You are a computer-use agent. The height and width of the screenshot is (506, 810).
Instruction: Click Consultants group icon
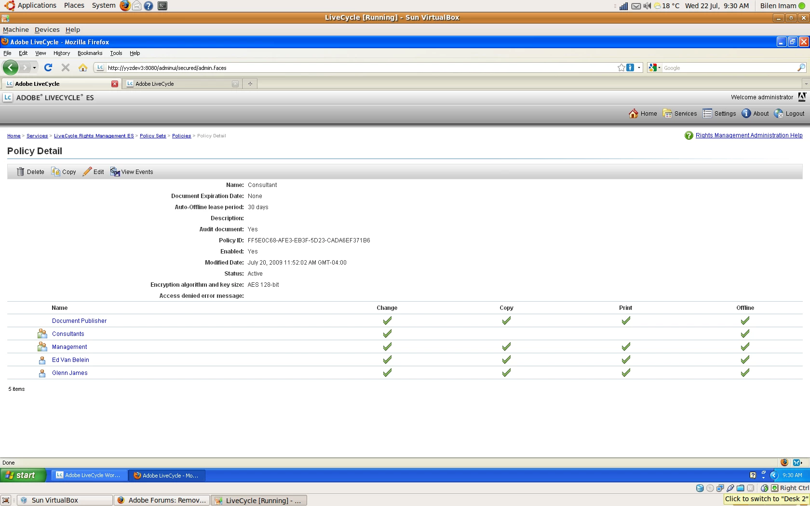(42, 333)
